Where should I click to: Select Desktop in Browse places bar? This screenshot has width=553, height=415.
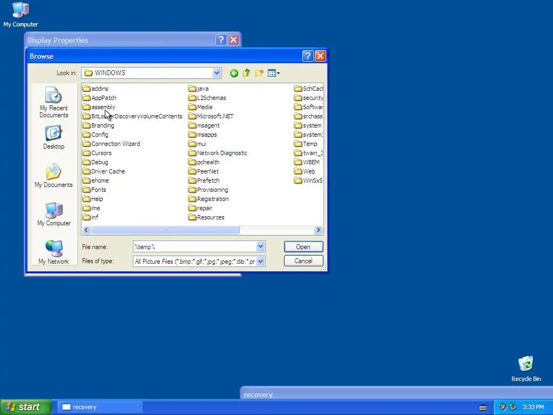pos(53,138)
